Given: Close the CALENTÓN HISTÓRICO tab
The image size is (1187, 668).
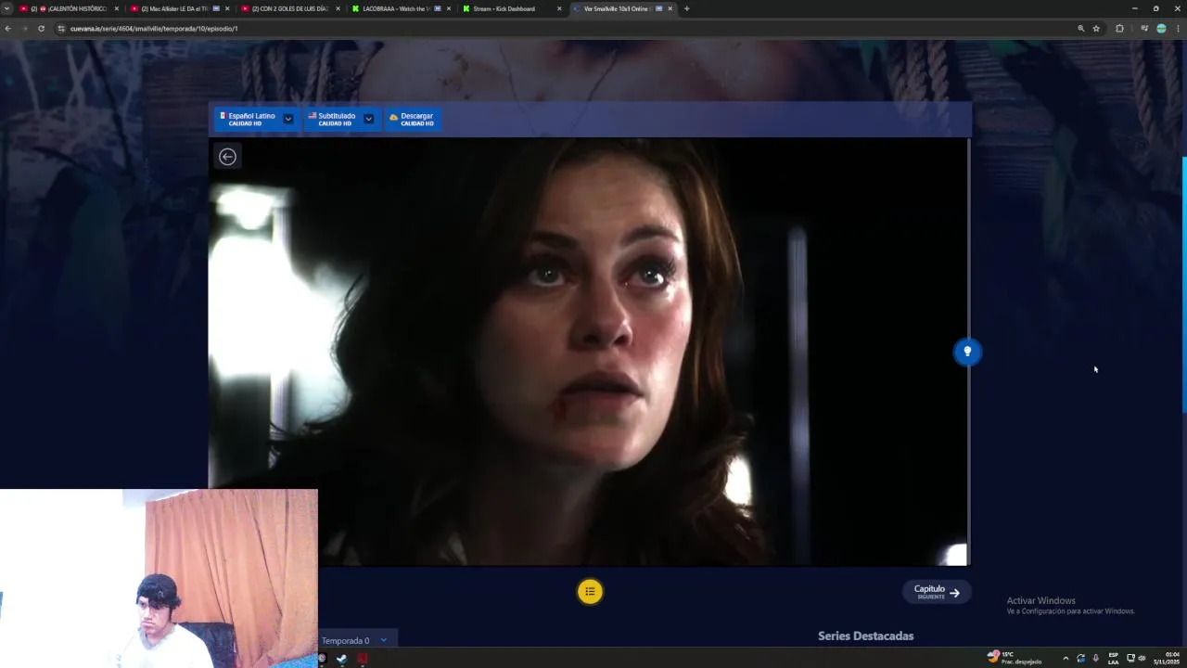Looking at the screenshot, I should click(117, 8).
